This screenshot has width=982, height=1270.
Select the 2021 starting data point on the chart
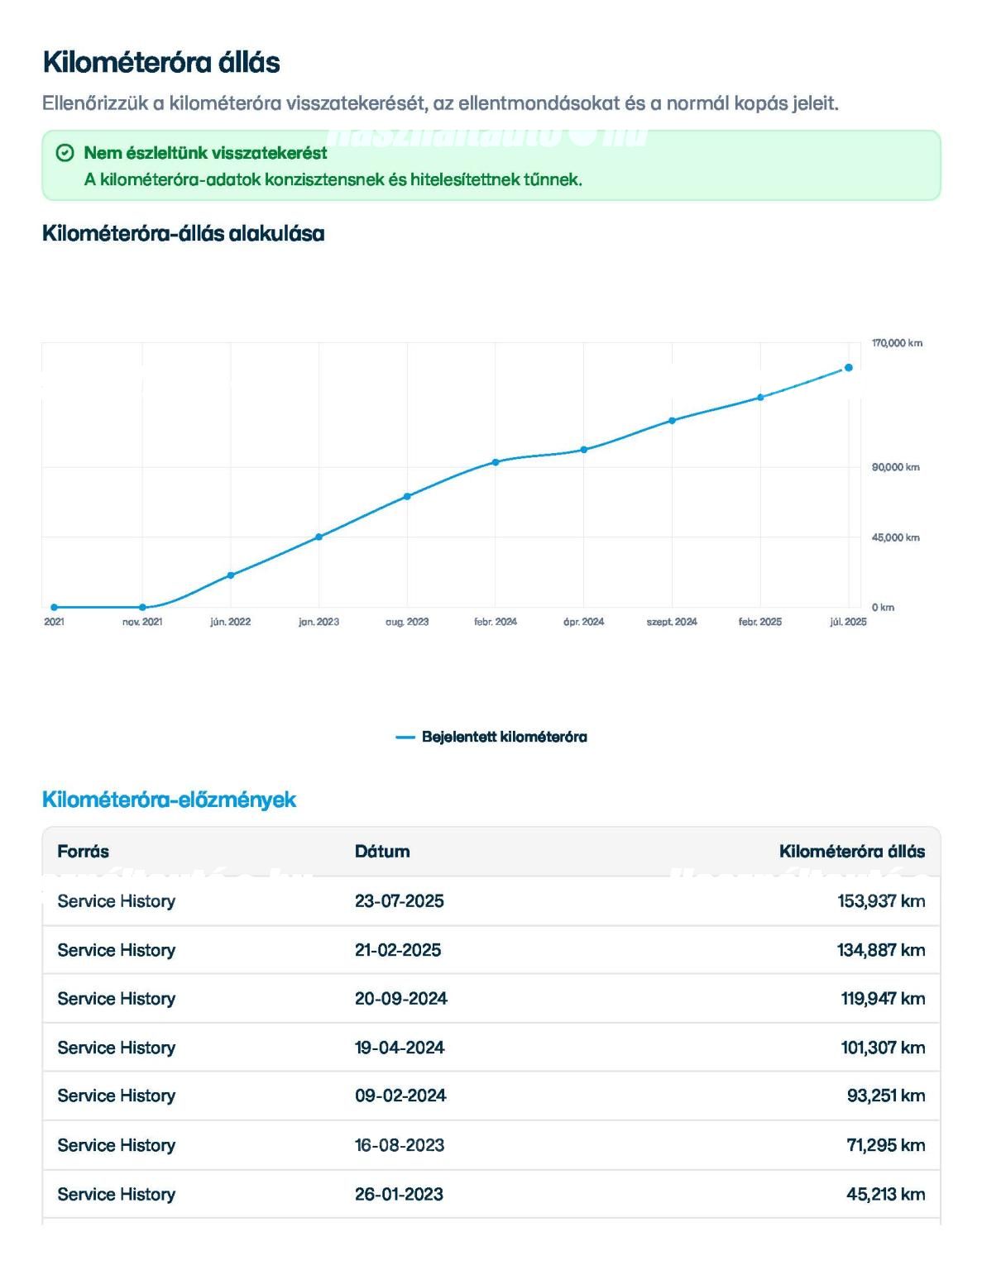tap(54, 607)
